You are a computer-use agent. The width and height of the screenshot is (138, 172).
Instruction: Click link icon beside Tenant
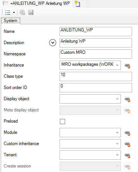tap(127, 156)
